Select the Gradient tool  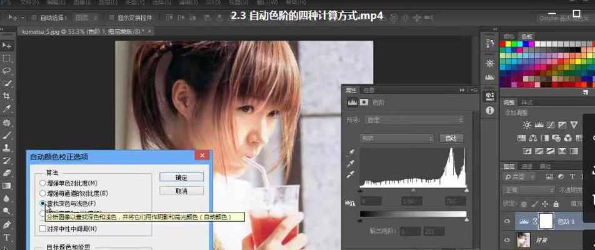(x=6, y=186)
